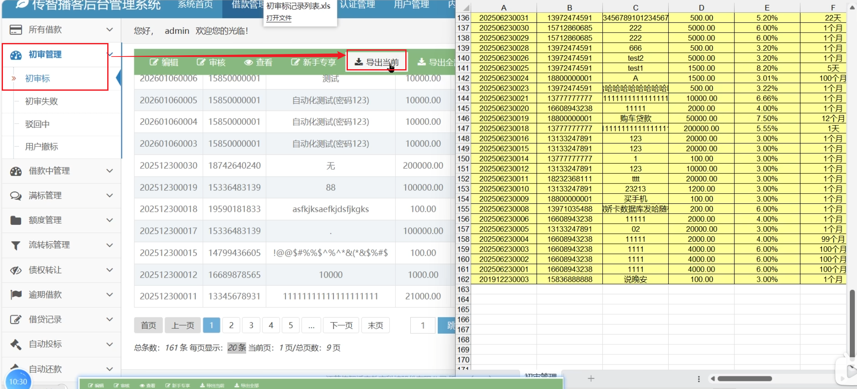Click the 流转标管理 funnel icon
Screen dimensions: 857x389
[16, 245]
